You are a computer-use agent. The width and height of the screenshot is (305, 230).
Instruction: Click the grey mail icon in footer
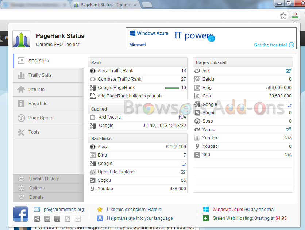click(x=78, y=219)
